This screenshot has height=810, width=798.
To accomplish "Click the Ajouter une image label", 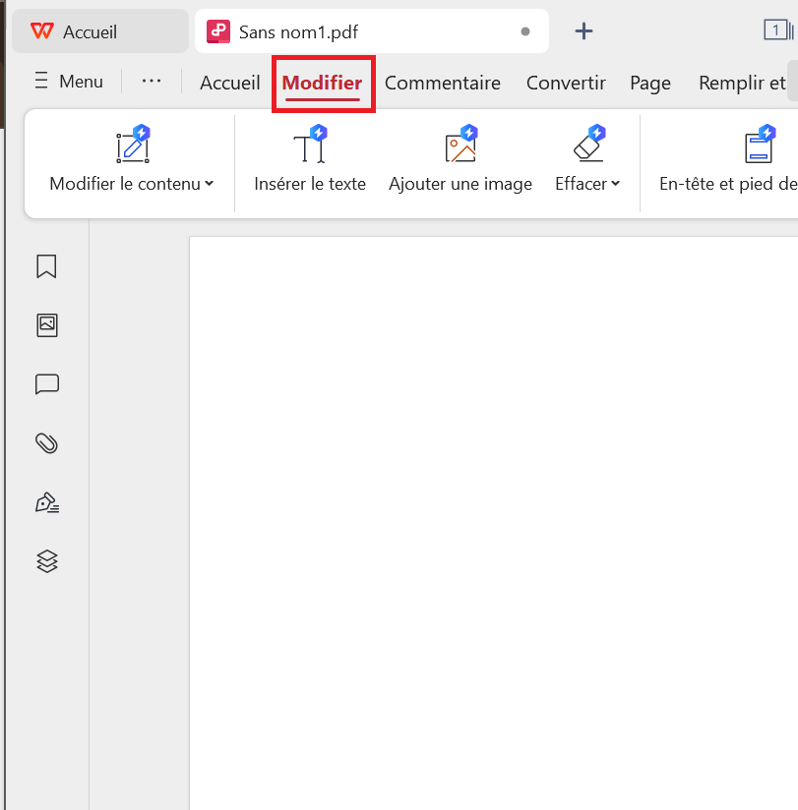I will point(460,184).
